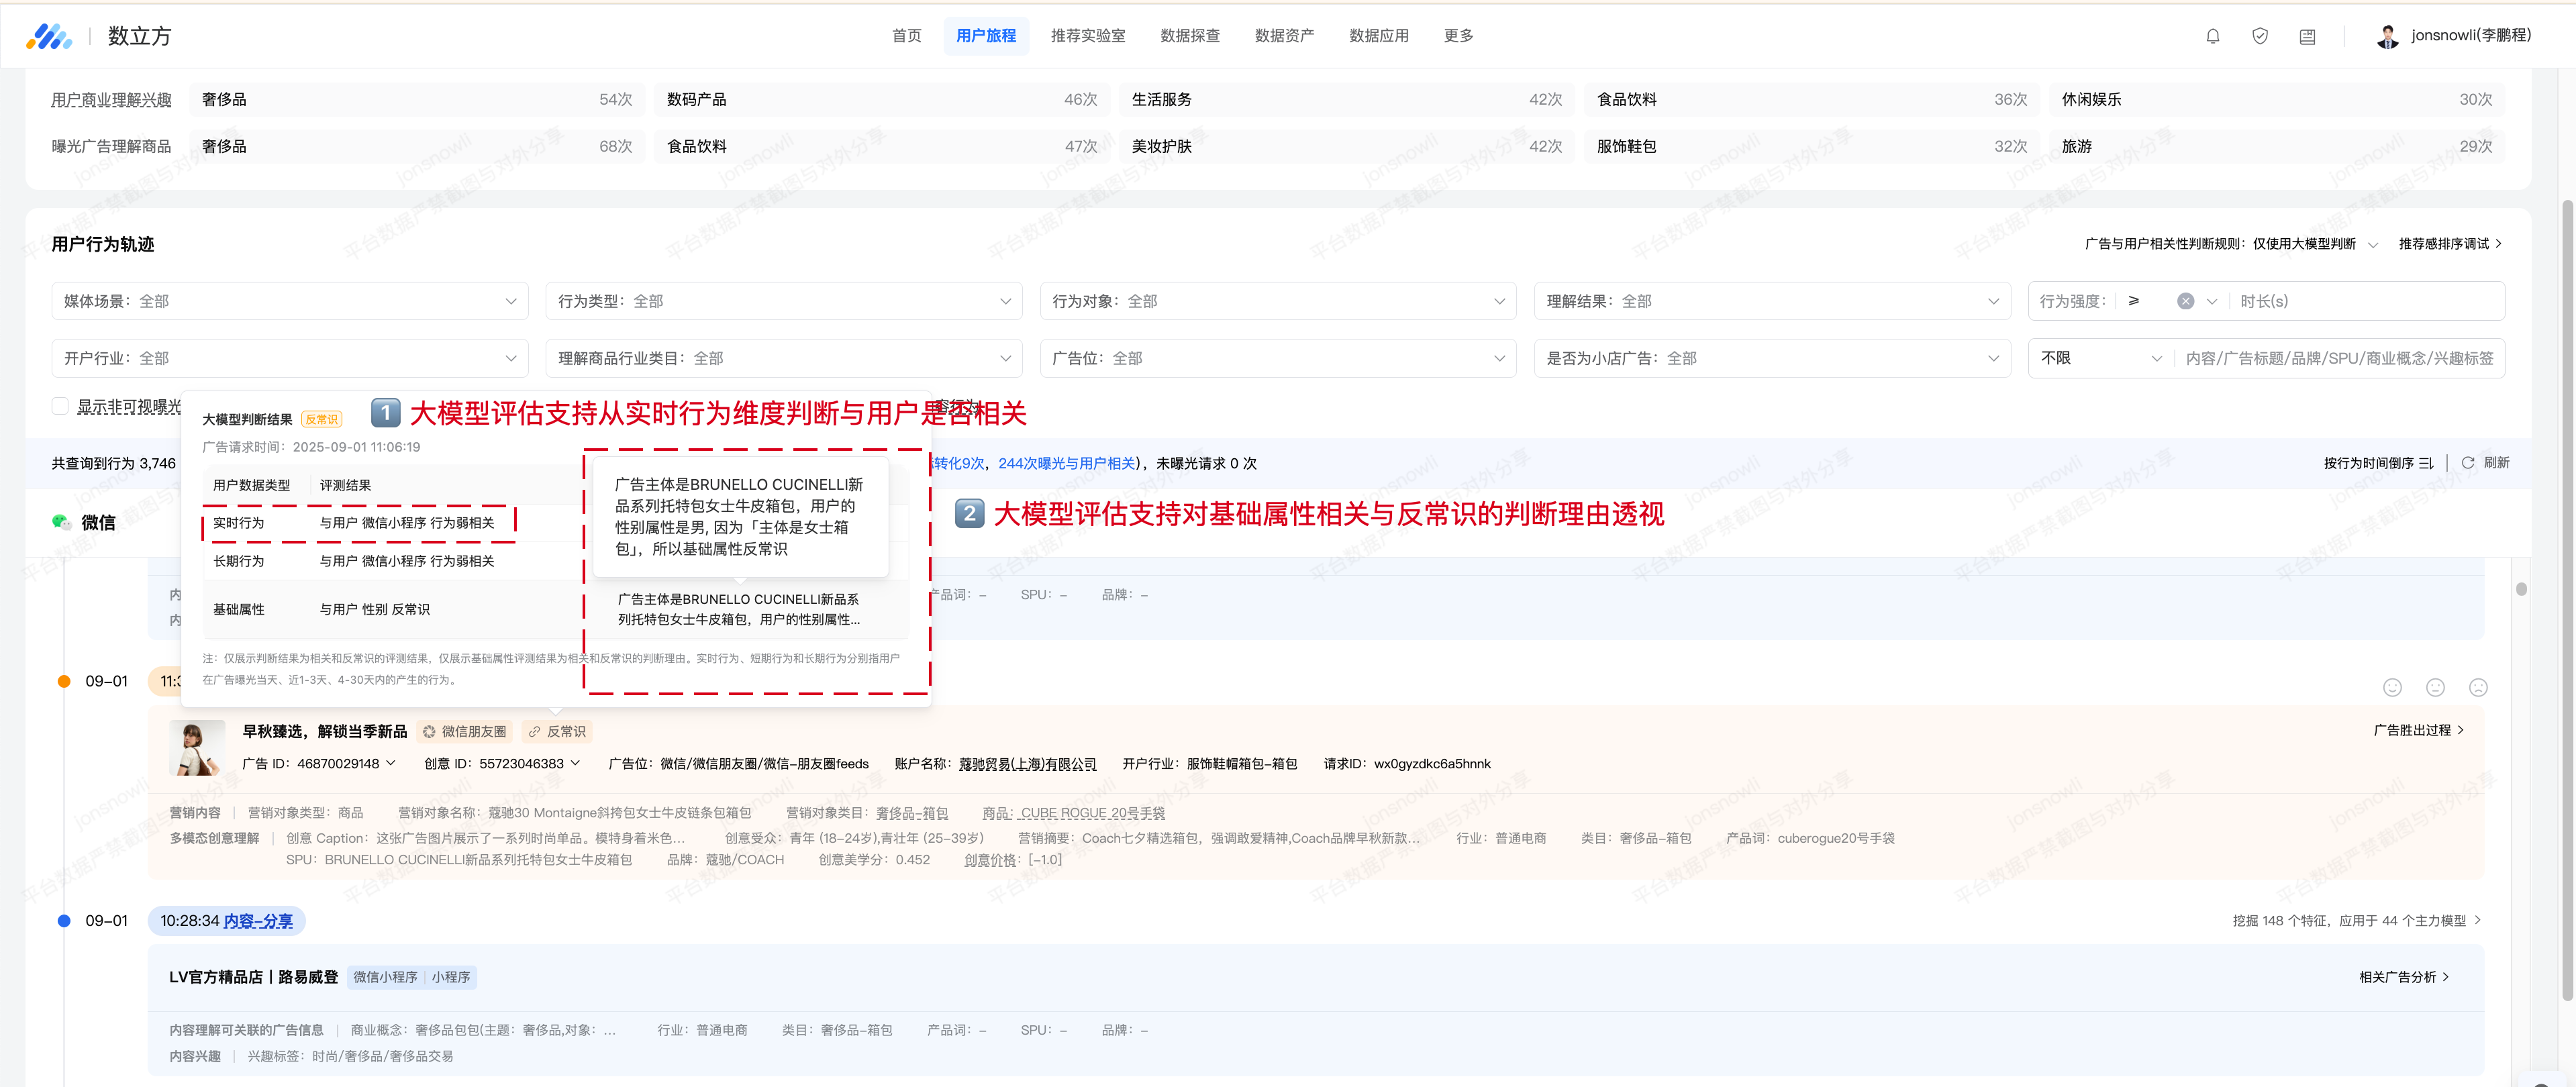Click the smiling face feedback icon
Screen dimensions: 2576x1087
(2392, 687)
